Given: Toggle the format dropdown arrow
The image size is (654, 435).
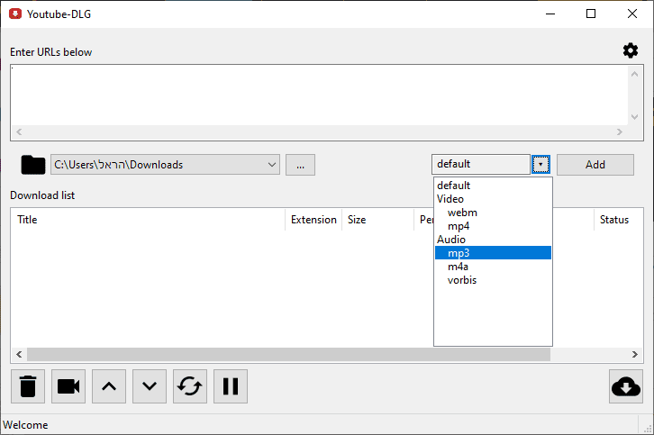Looking at the screenshot, I should (x=540, y=164).
